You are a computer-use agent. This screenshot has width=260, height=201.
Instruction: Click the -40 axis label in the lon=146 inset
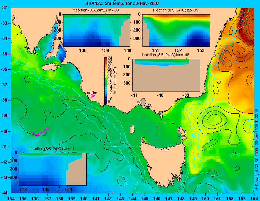click(160, 95)
